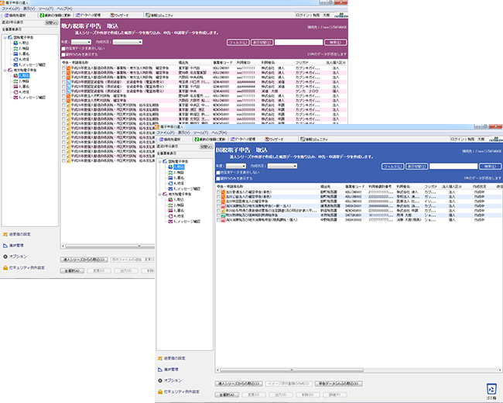This screenshot has height=403, width=503.
Task: Check the 特定医療法人の確定申告 row checkbox
Action: [218, 201]
